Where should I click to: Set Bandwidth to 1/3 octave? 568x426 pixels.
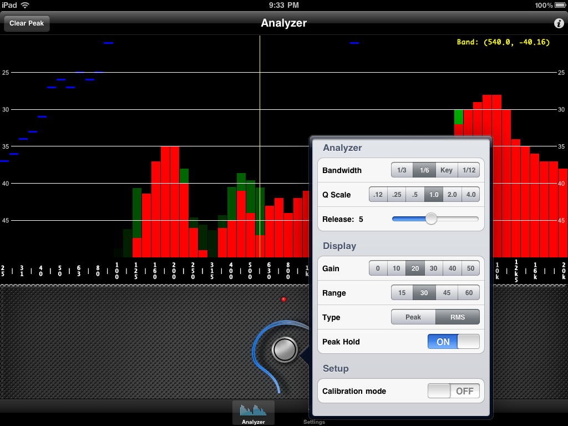[x=402, y=170]
